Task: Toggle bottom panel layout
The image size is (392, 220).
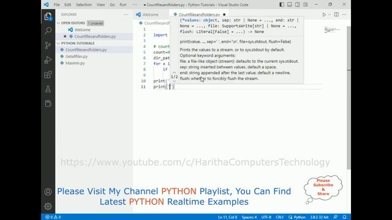Action: pyautogui.click(x=290, y=5)
